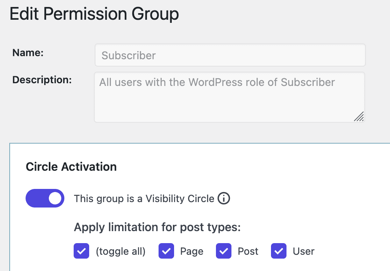The height and width of the screenshot is (271, 390).
Task: Click the "Edit Permission Group" heading
Action: [x=95, y=14]
